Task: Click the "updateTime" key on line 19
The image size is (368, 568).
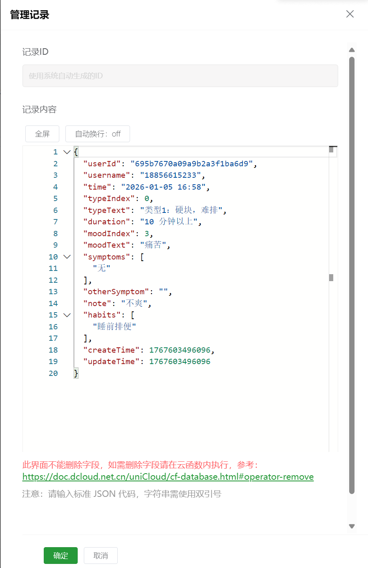Action: 112,362
